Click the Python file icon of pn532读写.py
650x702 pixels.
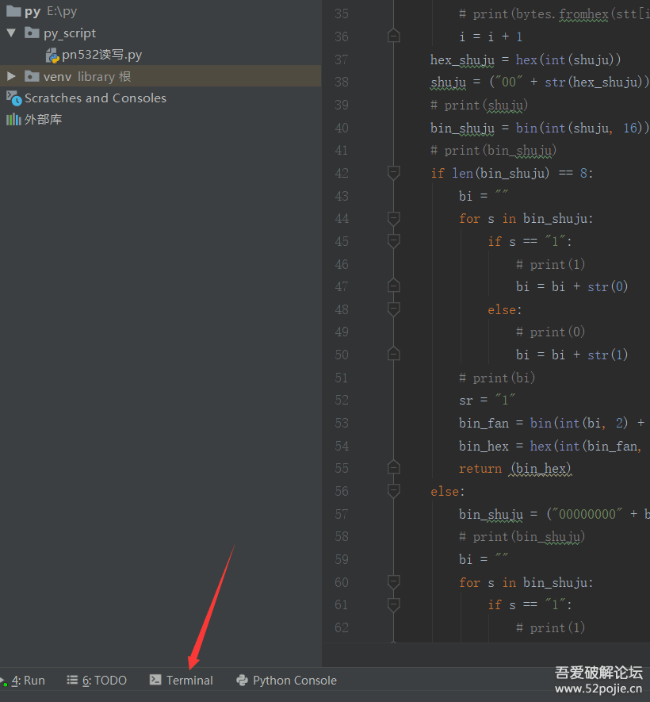click(52, 56)
